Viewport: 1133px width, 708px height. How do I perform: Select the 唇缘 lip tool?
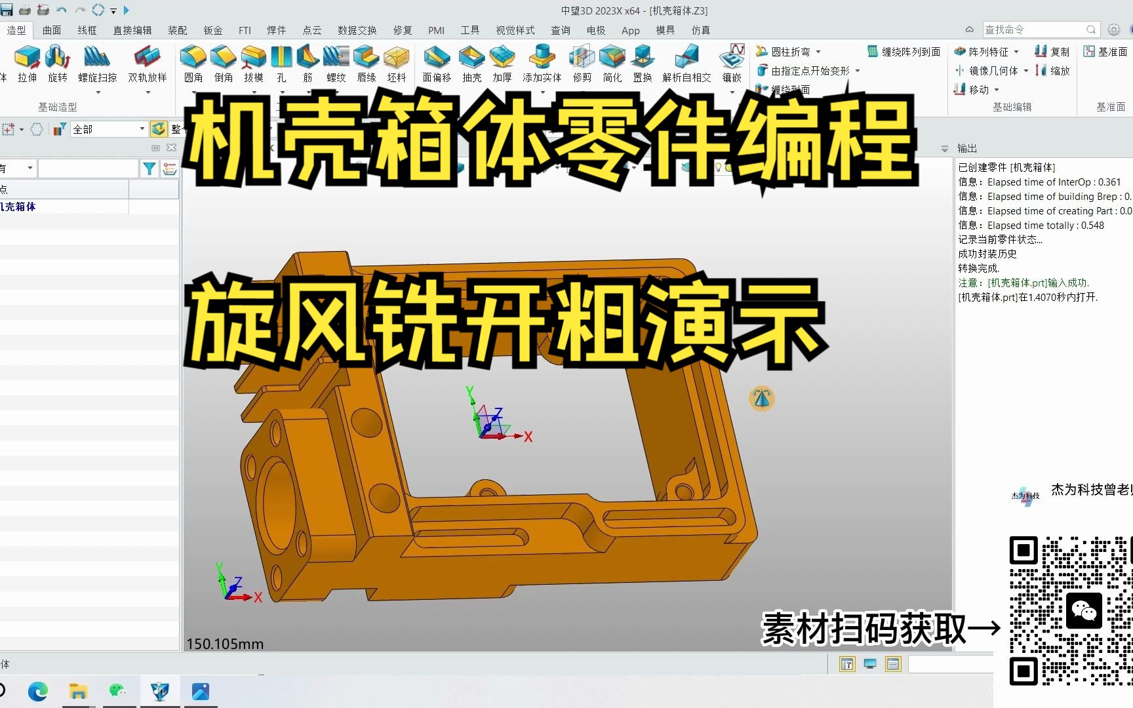367,64
